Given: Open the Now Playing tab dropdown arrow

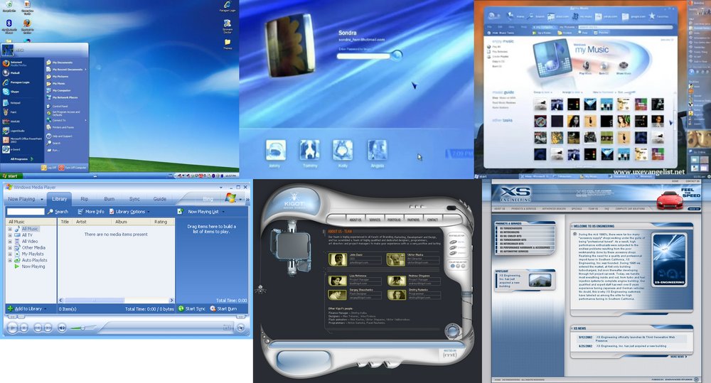Looking at the screenshot, I should pyautogui.click(x=42, y=200).
